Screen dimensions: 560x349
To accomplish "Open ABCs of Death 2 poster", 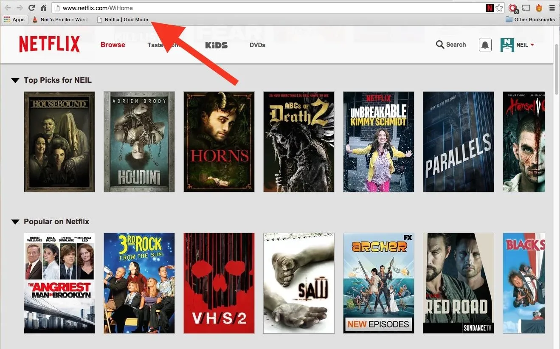I will [299, 142].
